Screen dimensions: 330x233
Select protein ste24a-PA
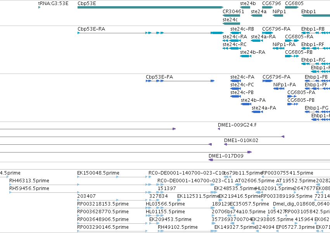[257, 112]
